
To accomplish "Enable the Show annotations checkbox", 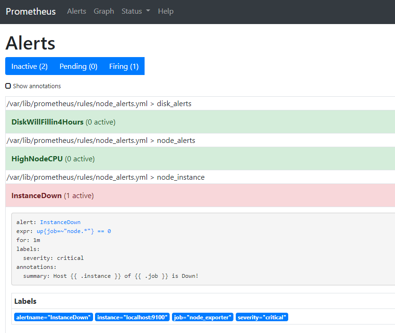I will pyautogui.click(x=8, y=86).
